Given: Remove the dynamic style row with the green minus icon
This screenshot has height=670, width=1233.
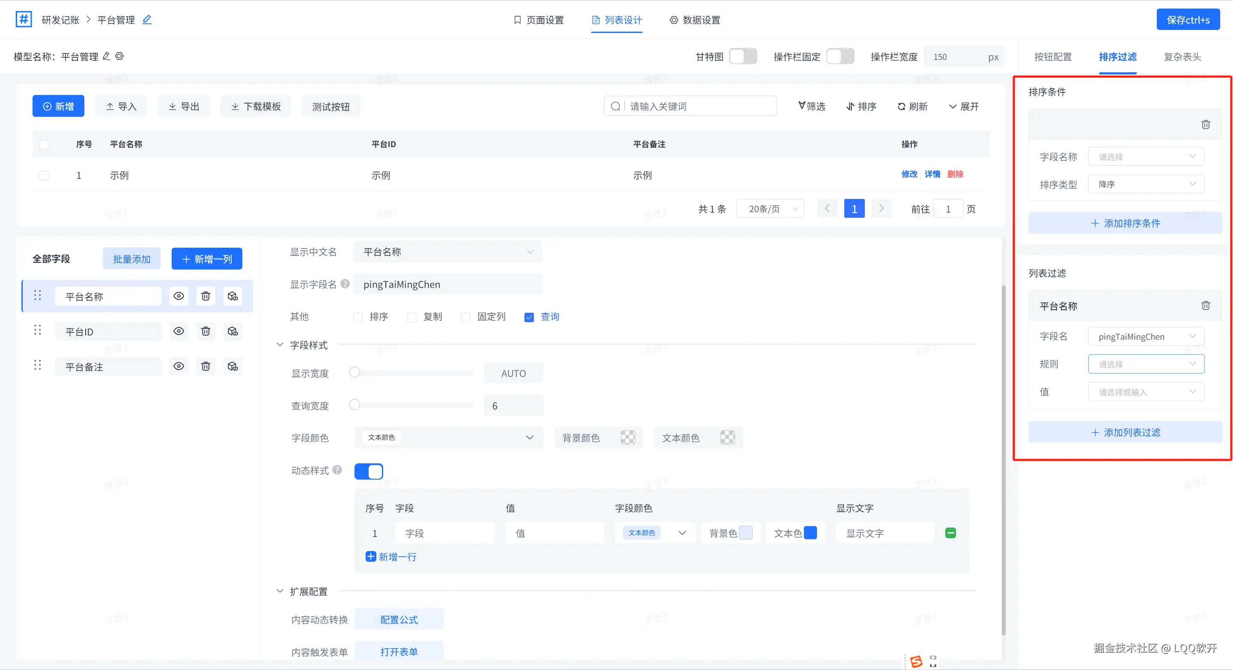Looking at the screenshot, I should coord(950,533).
